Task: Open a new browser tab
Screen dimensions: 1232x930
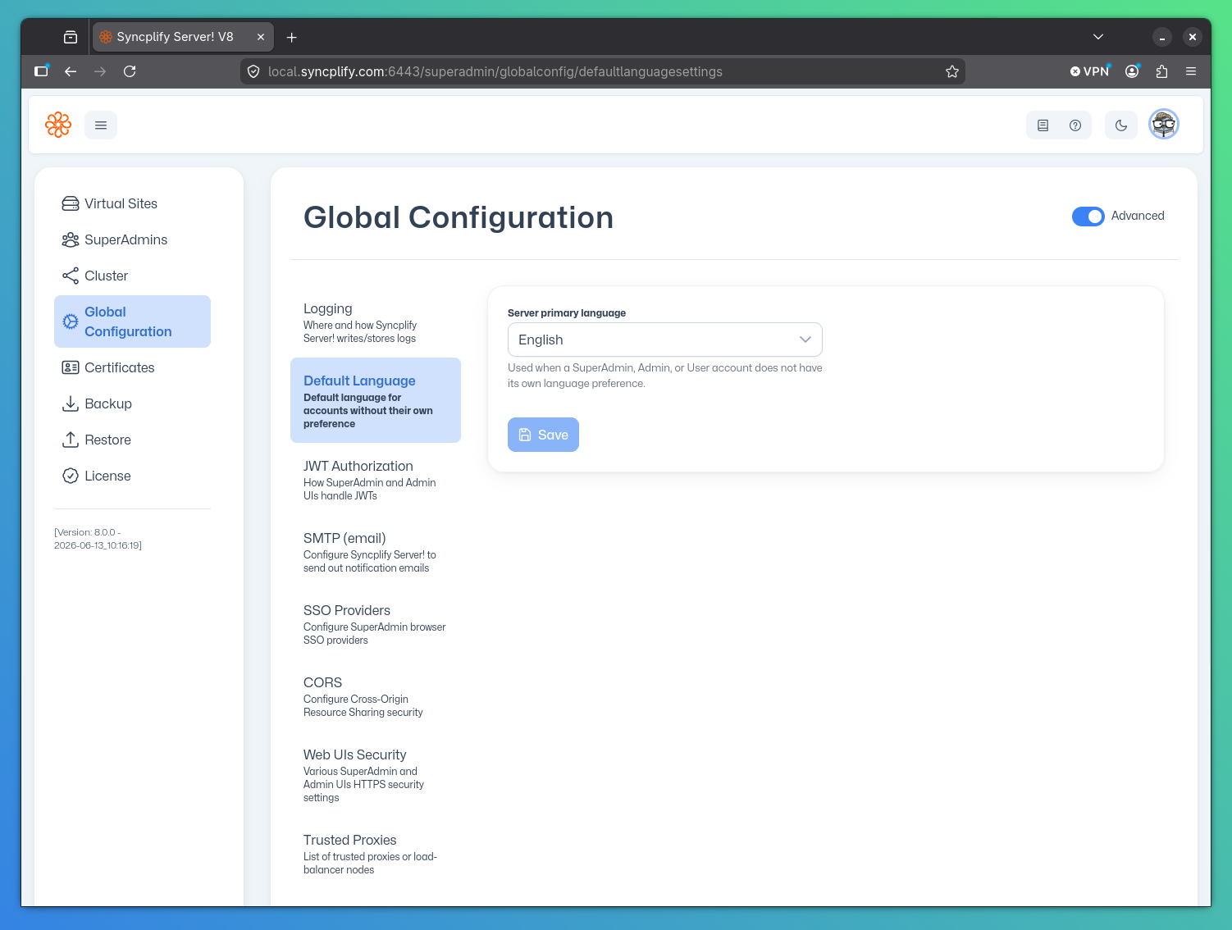Action: 291,37
